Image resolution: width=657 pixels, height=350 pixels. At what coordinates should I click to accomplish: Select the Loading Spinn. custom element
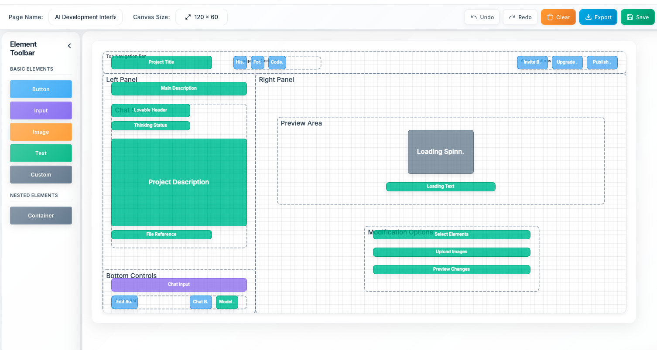click(x=441, y=152)
